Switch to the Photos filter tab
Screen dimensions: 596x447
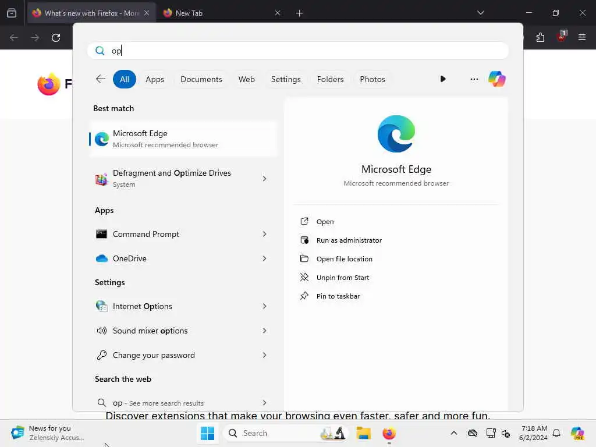pos(372,79)
